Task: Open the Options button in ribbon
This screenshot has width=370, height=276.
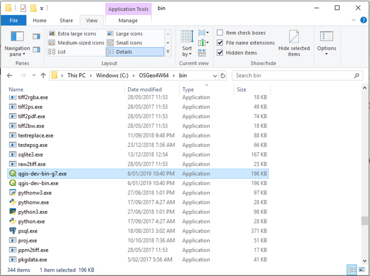Action: point(327,43)
